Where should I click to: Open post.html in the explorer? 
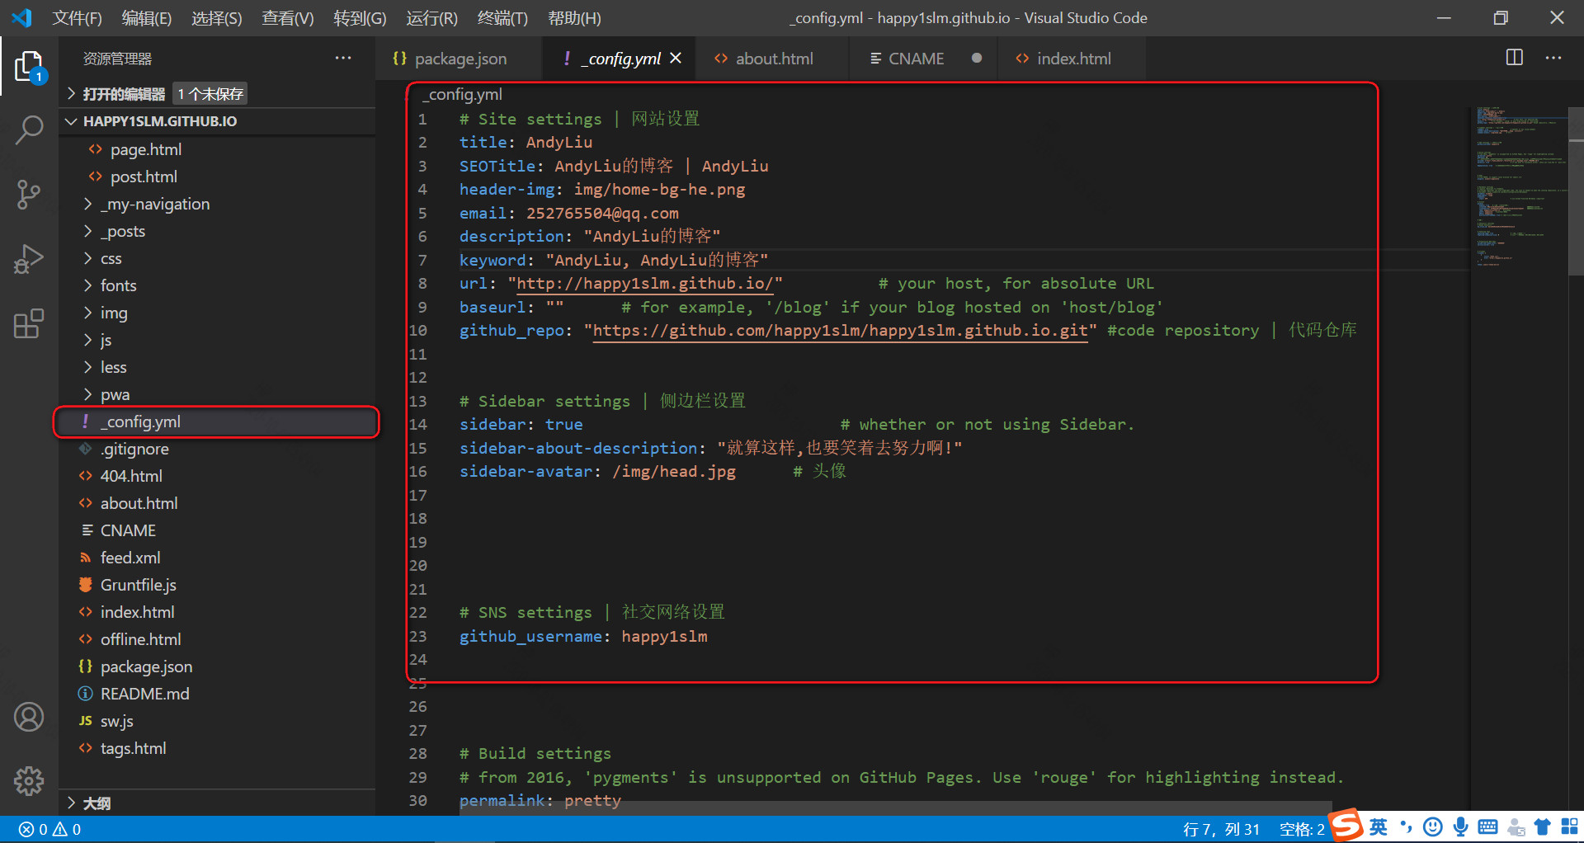click(x=218, y=177)
